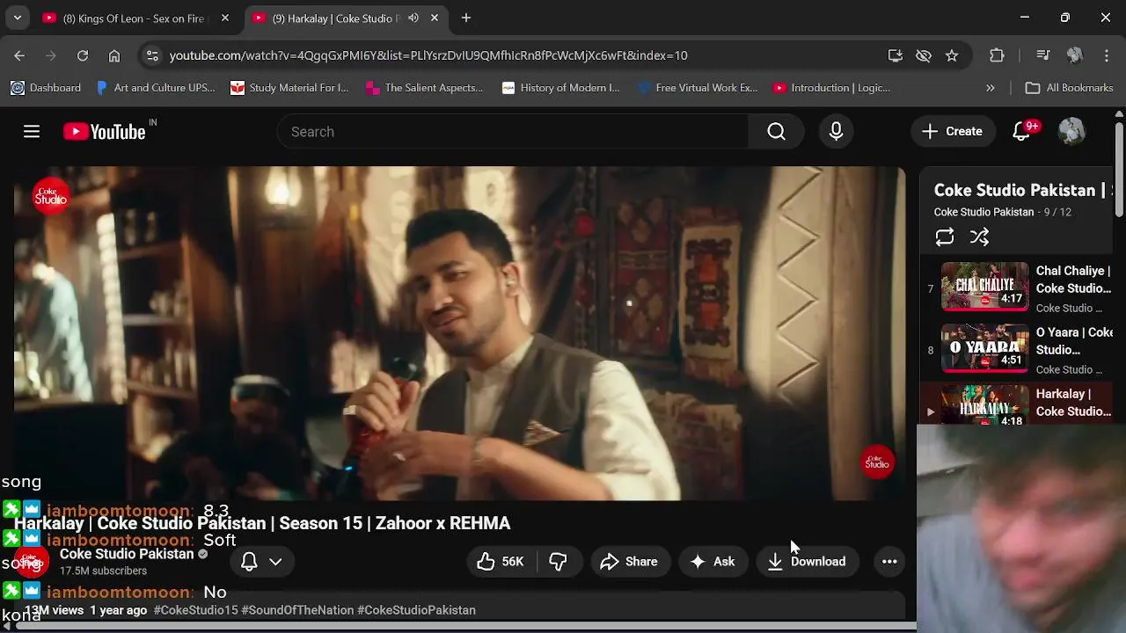Play Chal Chaliye playlist video thumbnail

coord(985,287)
